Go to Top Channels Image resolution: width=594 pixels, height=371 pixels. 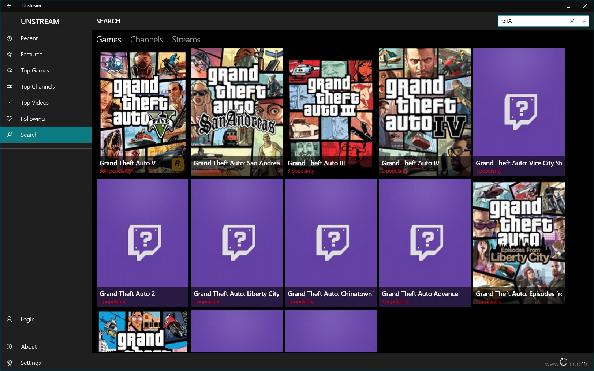pyautogui.click(x=46, y=87)
